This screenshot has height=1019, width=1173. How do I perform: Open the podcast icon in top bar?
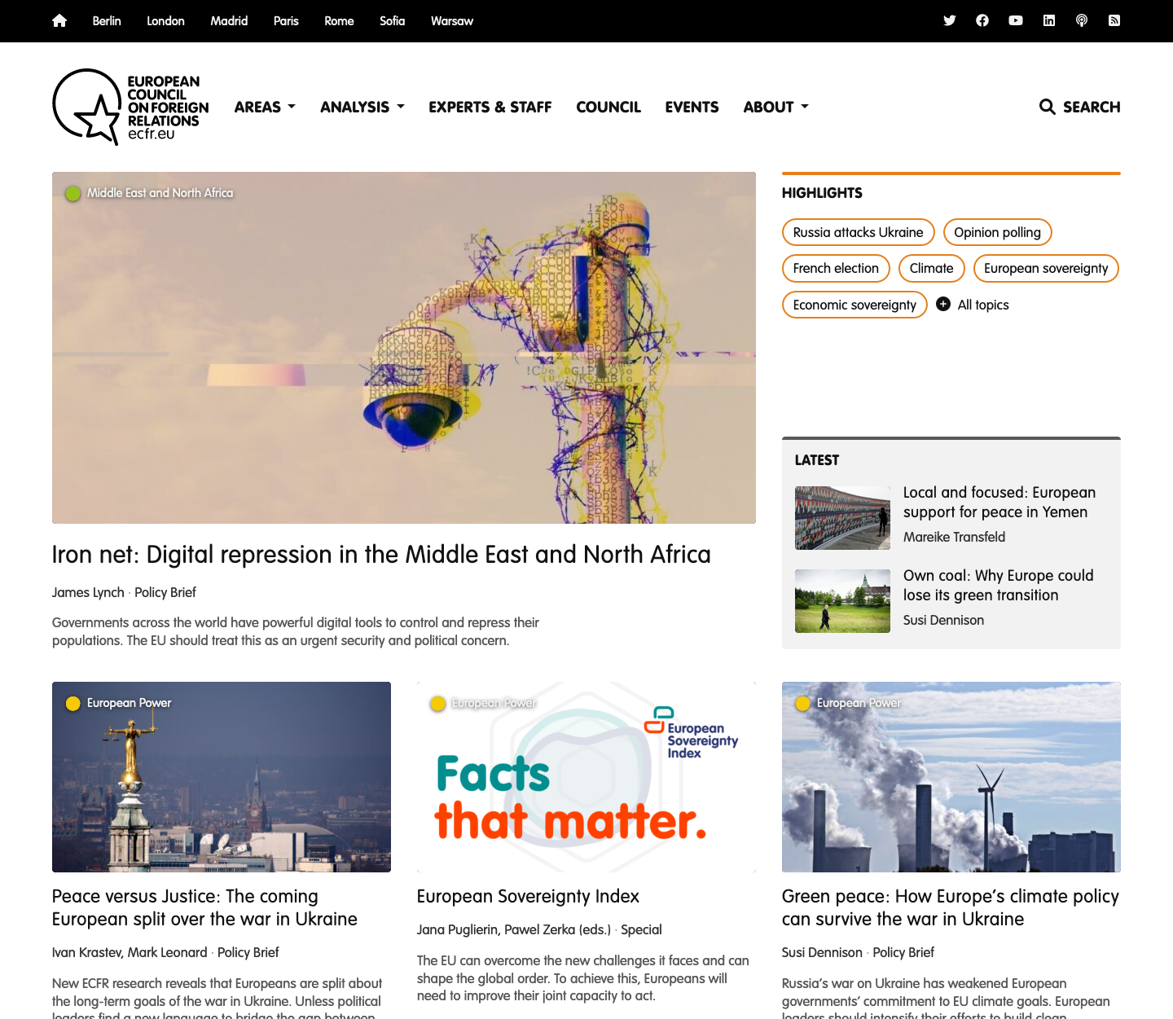(x=1082, y=21)
